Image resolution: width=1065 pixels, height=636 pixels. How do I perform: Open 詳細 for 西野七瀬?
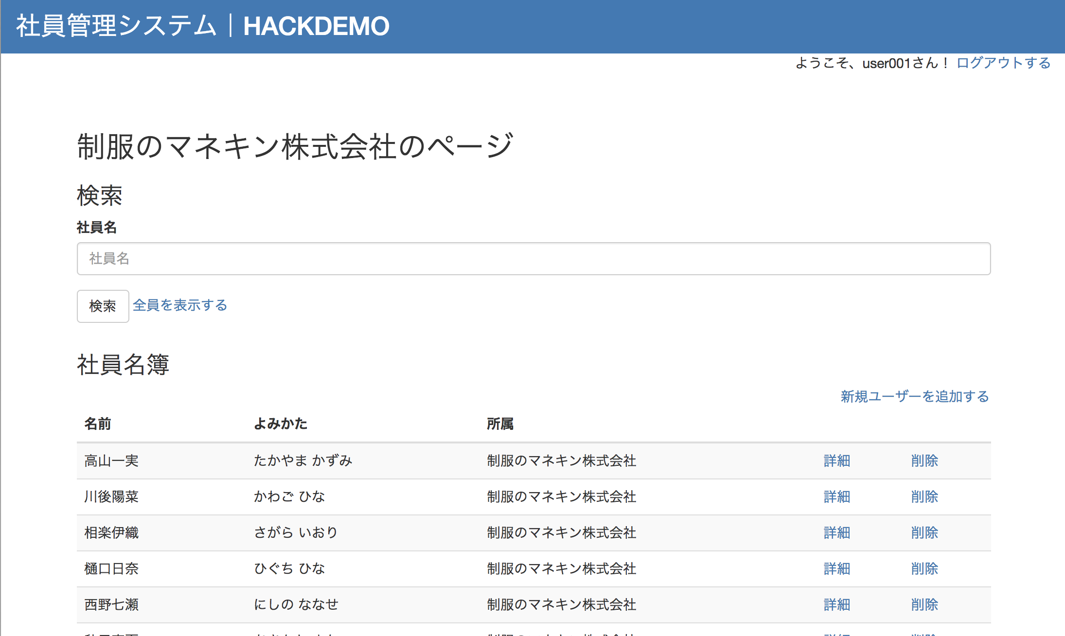[x=837, y=605]
